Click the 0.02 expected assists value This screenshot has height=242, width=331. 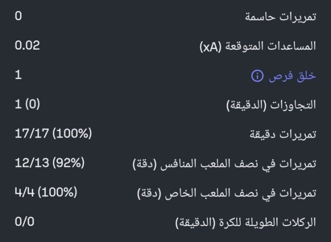pos(27,46)
